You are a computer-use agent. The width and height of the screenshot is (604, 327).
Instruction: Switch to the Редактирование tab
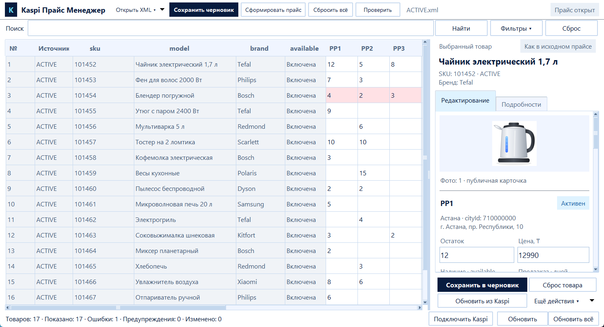click(465, 101)
